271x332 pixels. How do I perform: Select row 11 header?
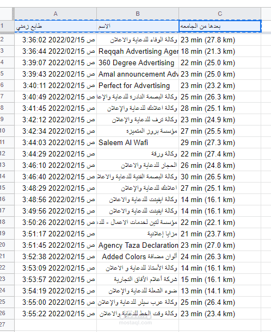pos(7,142)
